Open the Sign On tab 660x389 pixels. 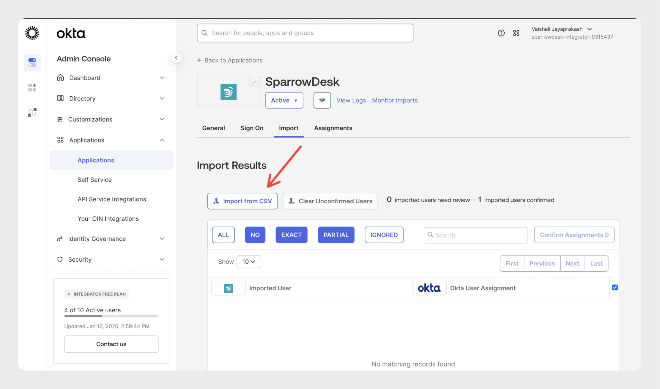(252, 128)
